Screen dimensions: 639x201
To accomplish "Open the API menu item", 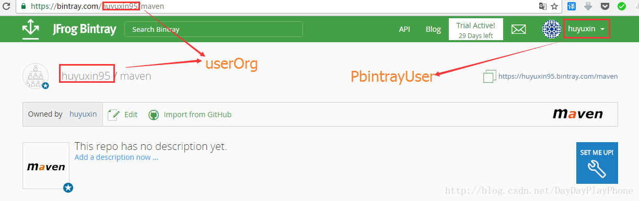I will point(404,29).
